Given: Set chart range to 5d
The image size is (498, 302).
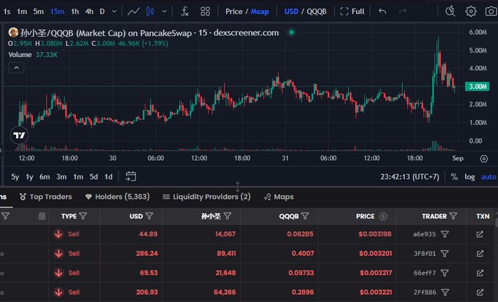Looking at the screenshot, I should point(94,177).
